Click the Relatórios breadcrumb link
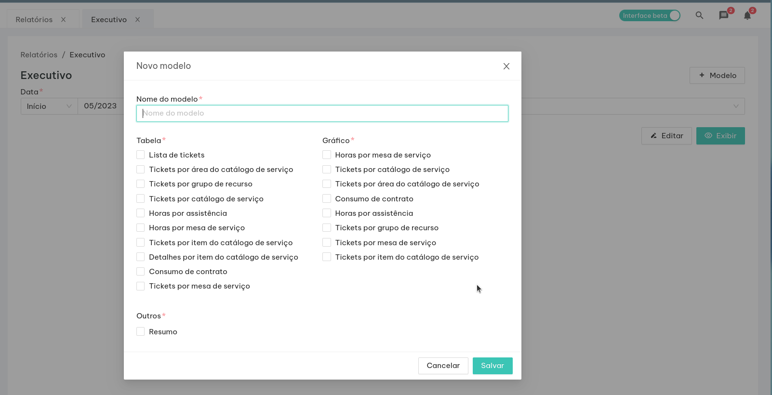 point(39,55)
